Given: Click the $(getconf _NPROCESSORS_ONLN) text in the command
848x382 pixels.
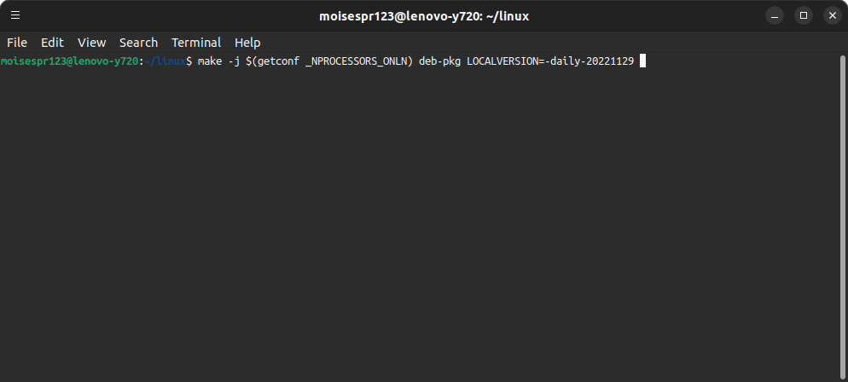Looking at the screenshot, I should click(329, 61).
